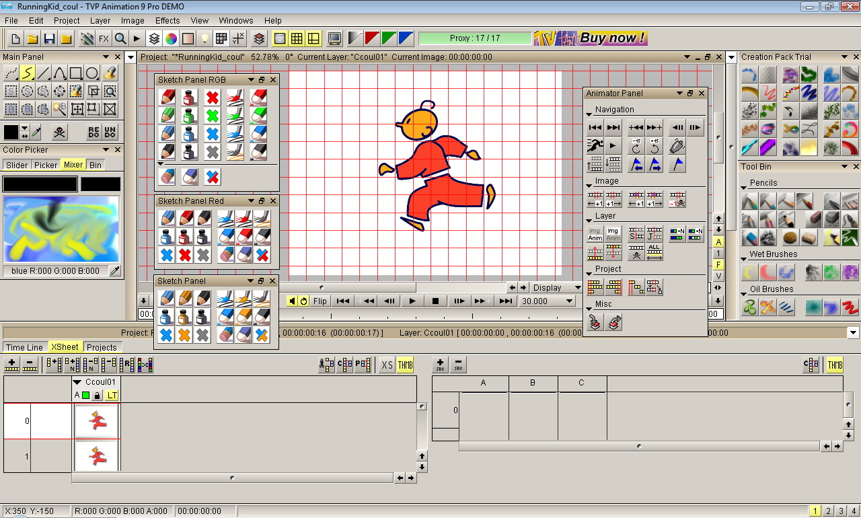Select the circle drawing tool
Screen dimensions: 861x518
click(92, 73)
